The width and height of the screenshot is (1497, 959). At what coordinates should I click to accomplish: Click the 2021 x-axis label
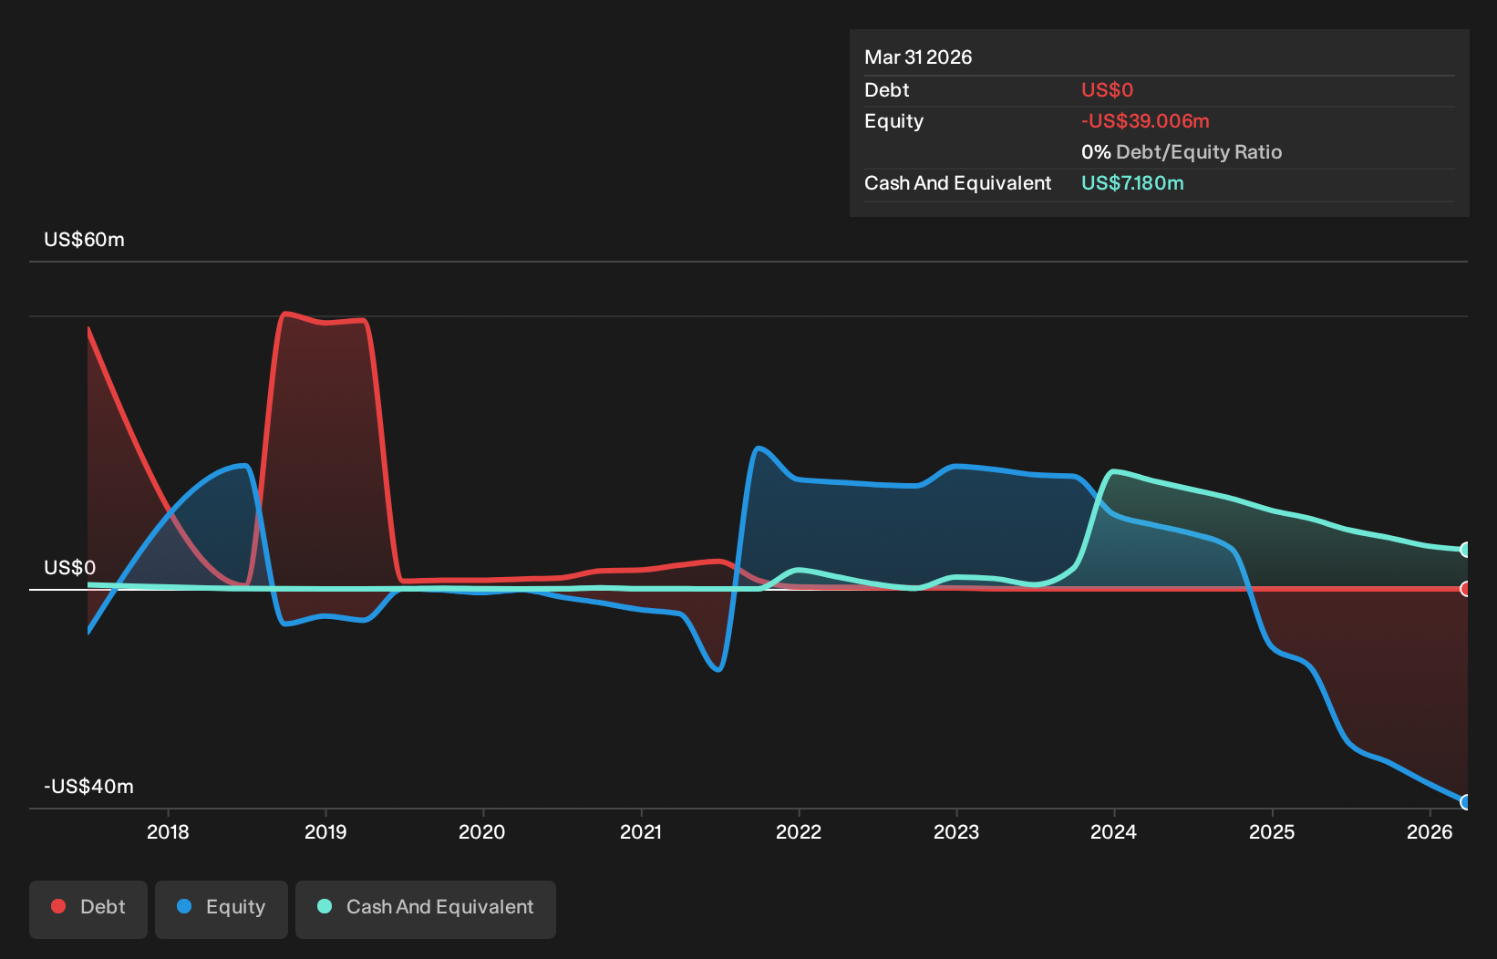tap(641, 831)
